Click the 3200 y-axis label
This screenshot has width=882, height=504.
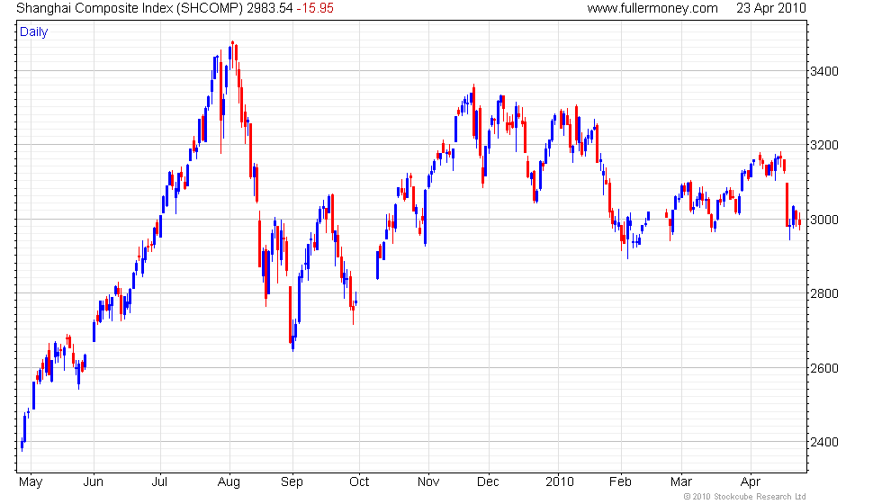pyautogui.click(x=824, y=145)
